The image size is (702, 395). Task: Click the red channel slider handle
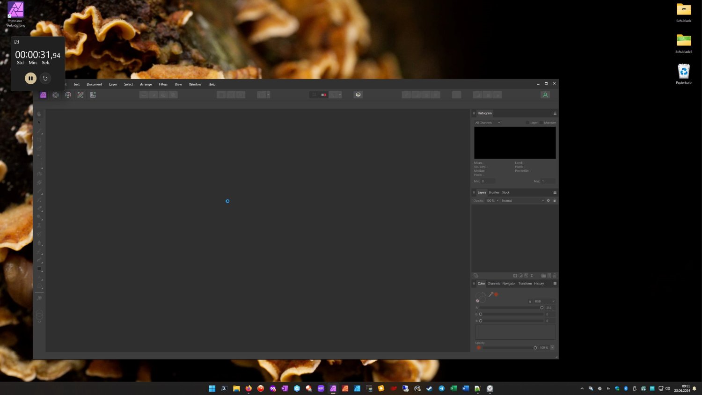point(542,308)
